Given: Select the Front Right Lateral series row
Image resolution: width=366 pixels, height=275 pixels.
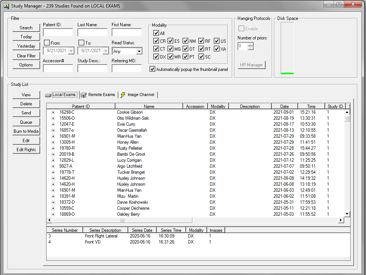Looking at the screenshot, I should pos(101,236).
